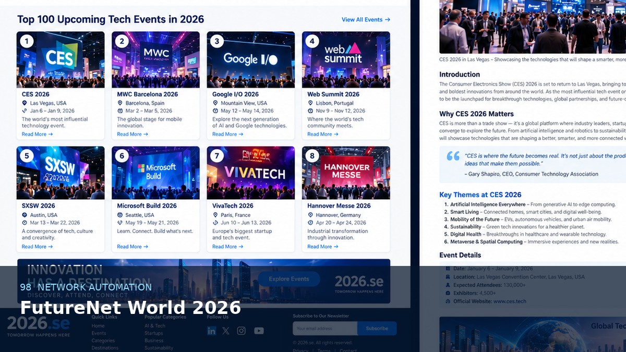Open Startups popular category

click(x=154, y=333)
